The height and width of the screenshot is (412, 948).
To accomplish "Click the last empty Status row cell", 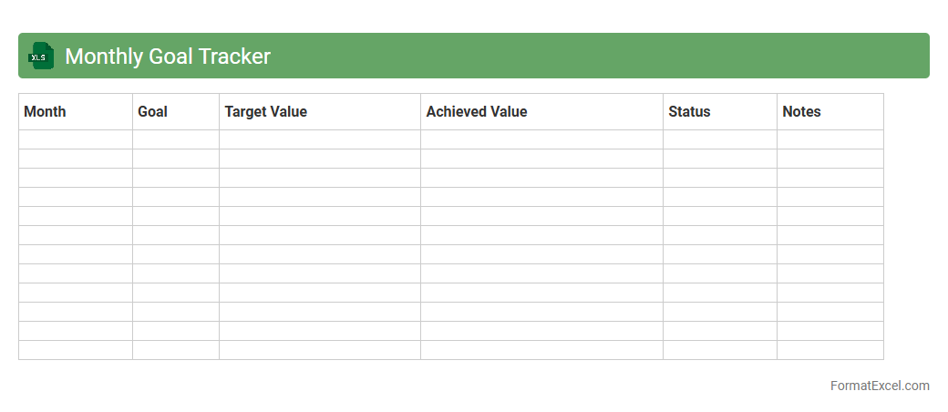I will (x=719, y=350).
